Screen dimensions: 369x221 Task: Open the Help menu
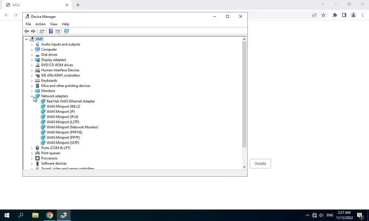(65, 24)
